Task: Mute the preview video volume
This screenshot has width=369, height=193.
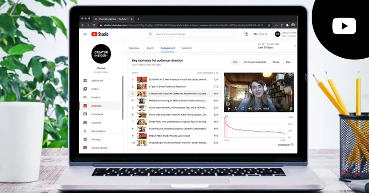Action: [250, 109]
